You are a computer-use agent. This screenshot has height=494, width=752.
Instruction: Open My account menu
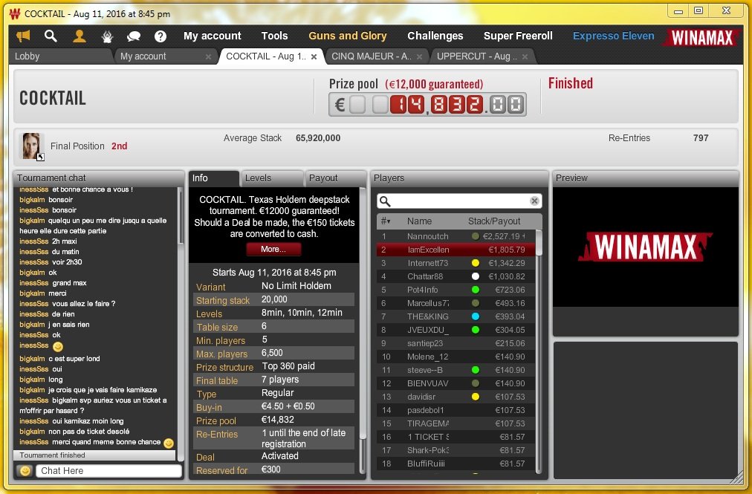212,36
